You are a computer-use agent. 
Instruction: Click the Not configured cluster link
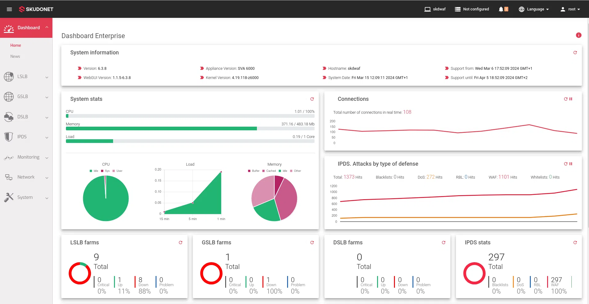point(472,9)
